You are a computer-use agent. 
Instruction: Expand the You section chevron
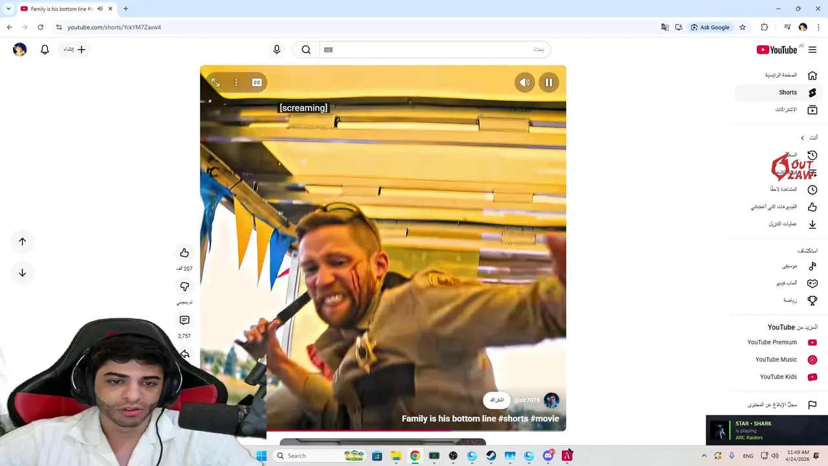(803, 138)
